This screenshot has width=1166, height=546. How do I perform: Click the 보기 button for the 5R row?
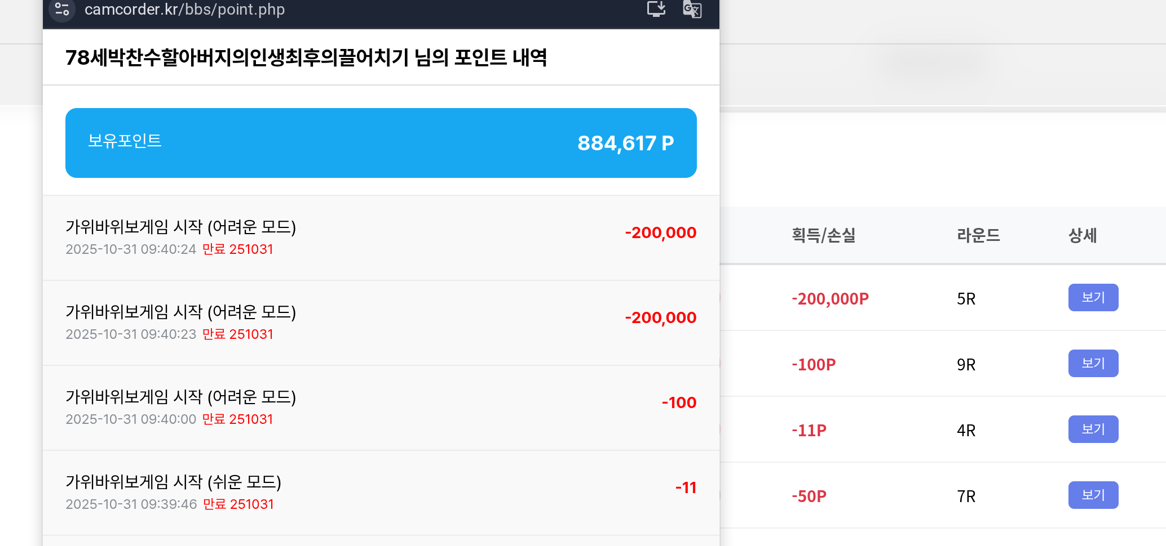pos(1093,298)
